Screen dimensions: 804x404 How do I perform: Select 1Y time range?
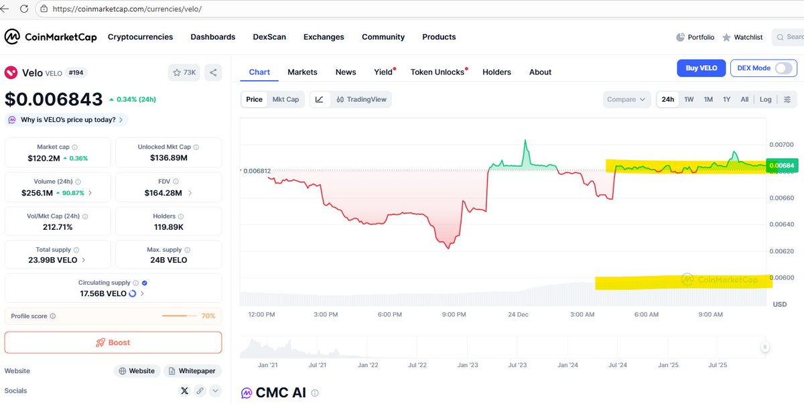click(727, 99)
